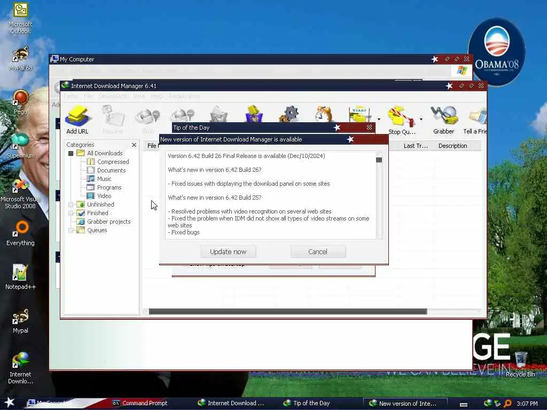Viewport: 547px width, 410px height.
Task: Open the Tasks menu
Action: pyautogui.click(x=71, y=96)
